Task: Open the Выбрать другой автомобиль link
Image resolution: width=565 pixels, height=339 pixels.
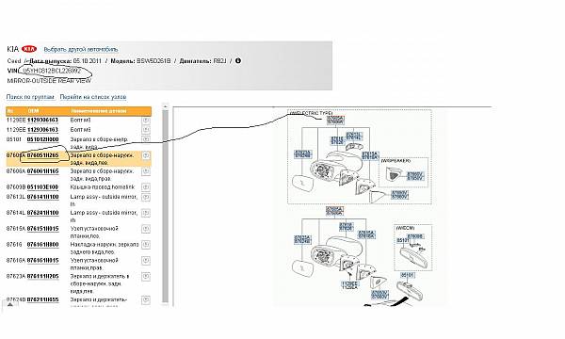Action: coord(81,49)
